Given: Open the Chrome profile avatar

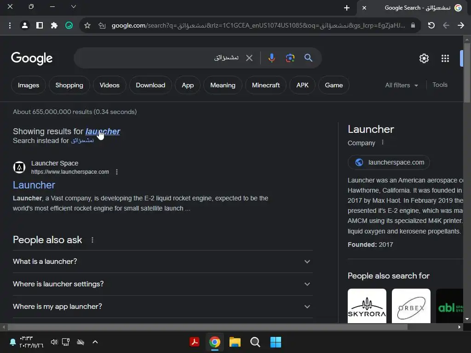Looking at the screenshot, I should 25,26.
